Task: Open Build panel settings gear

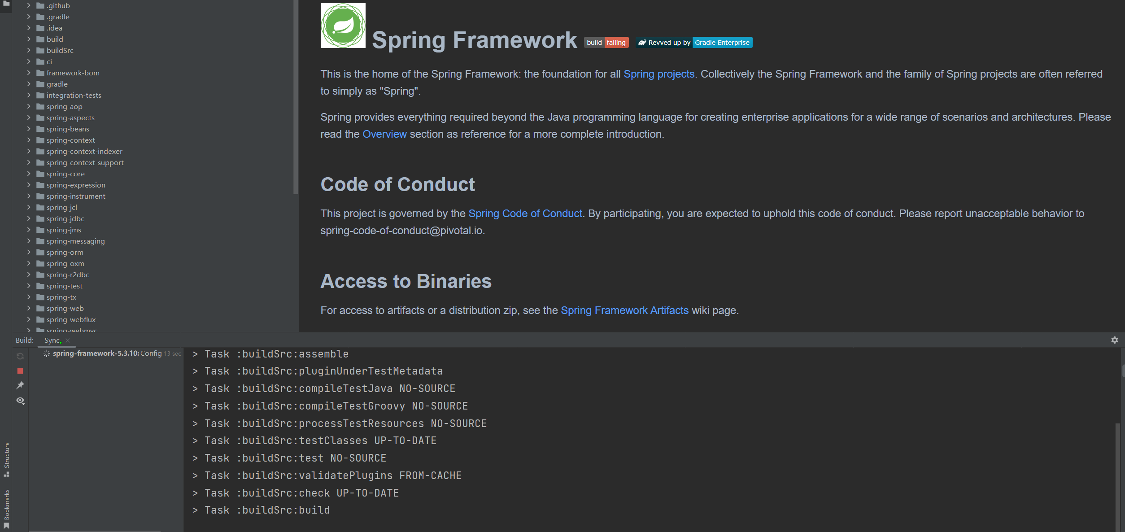Action: [x=1115, y=340]
